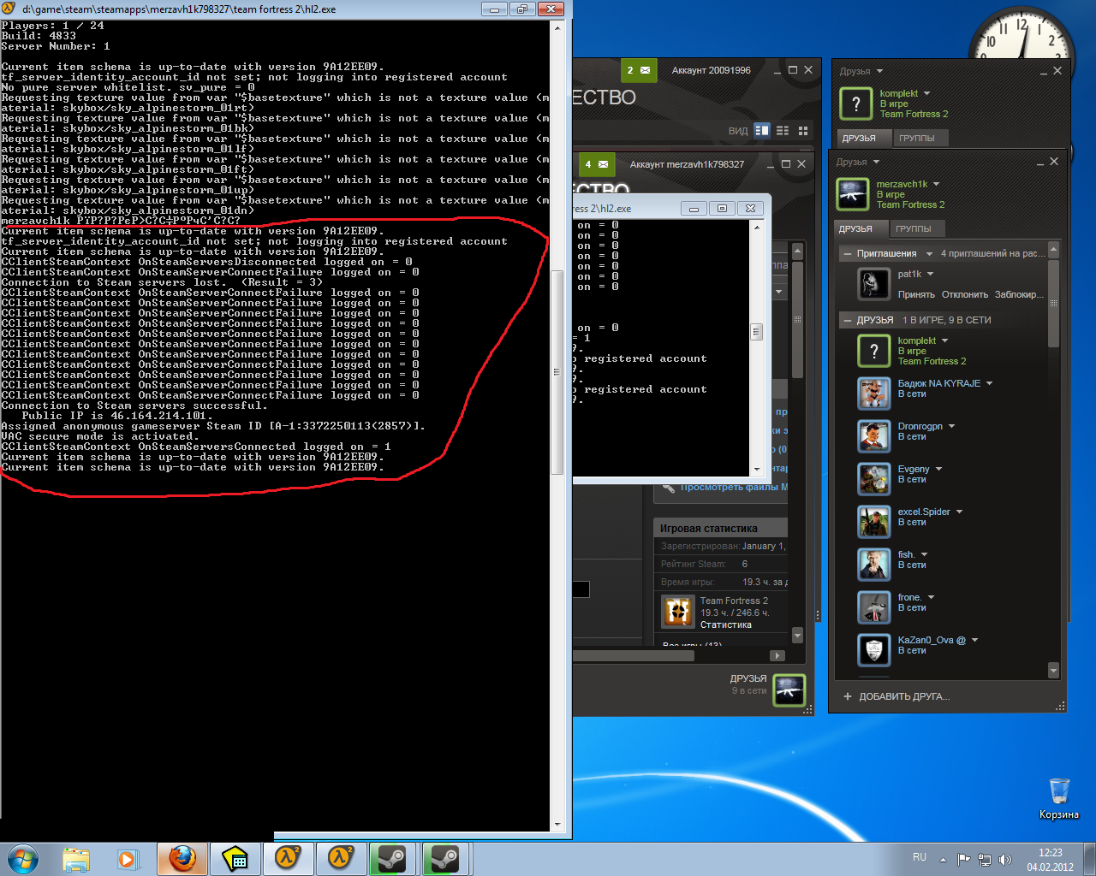Click console line 'Public IP is 46.164.214.101.'
The width and height of the screenshot is (1096, 876).
pyautogui.click(x=116, y=416)
